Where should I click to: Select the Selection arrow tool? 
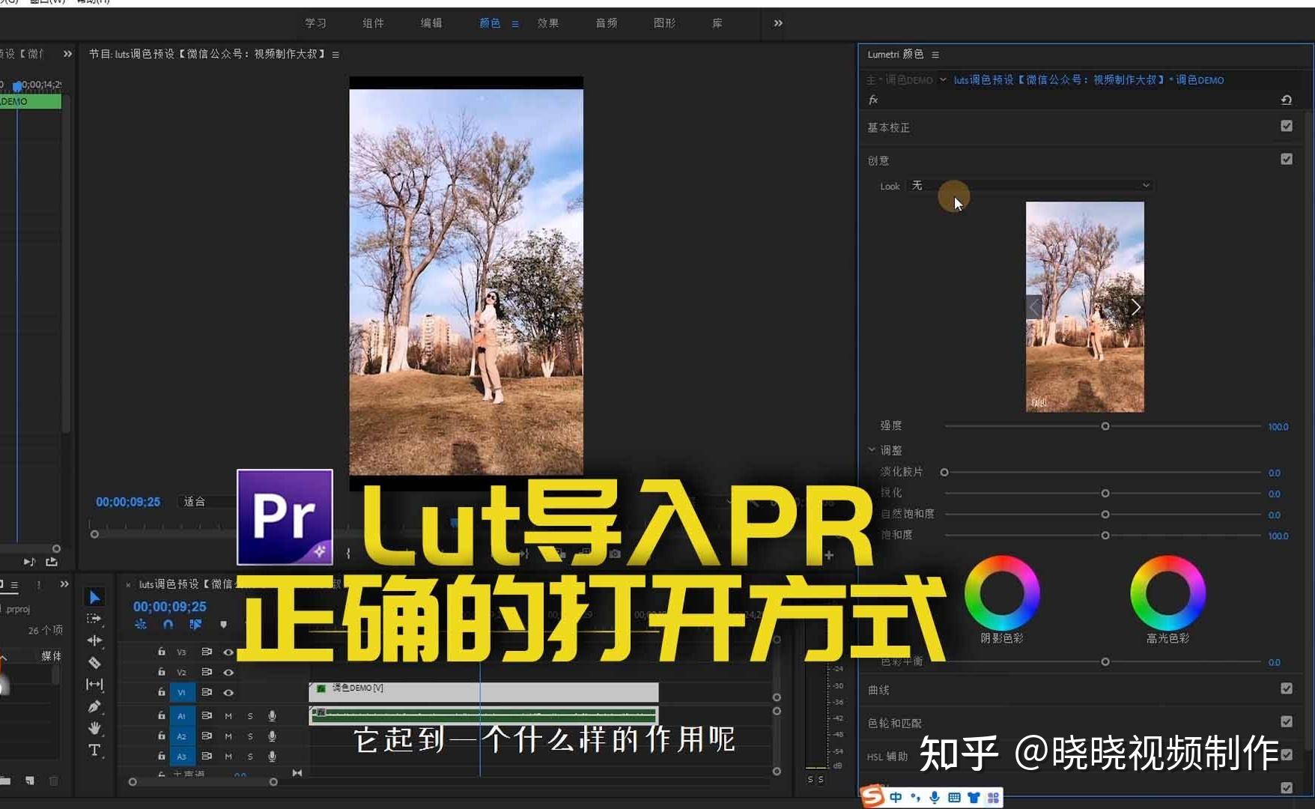tap(94, 598)
